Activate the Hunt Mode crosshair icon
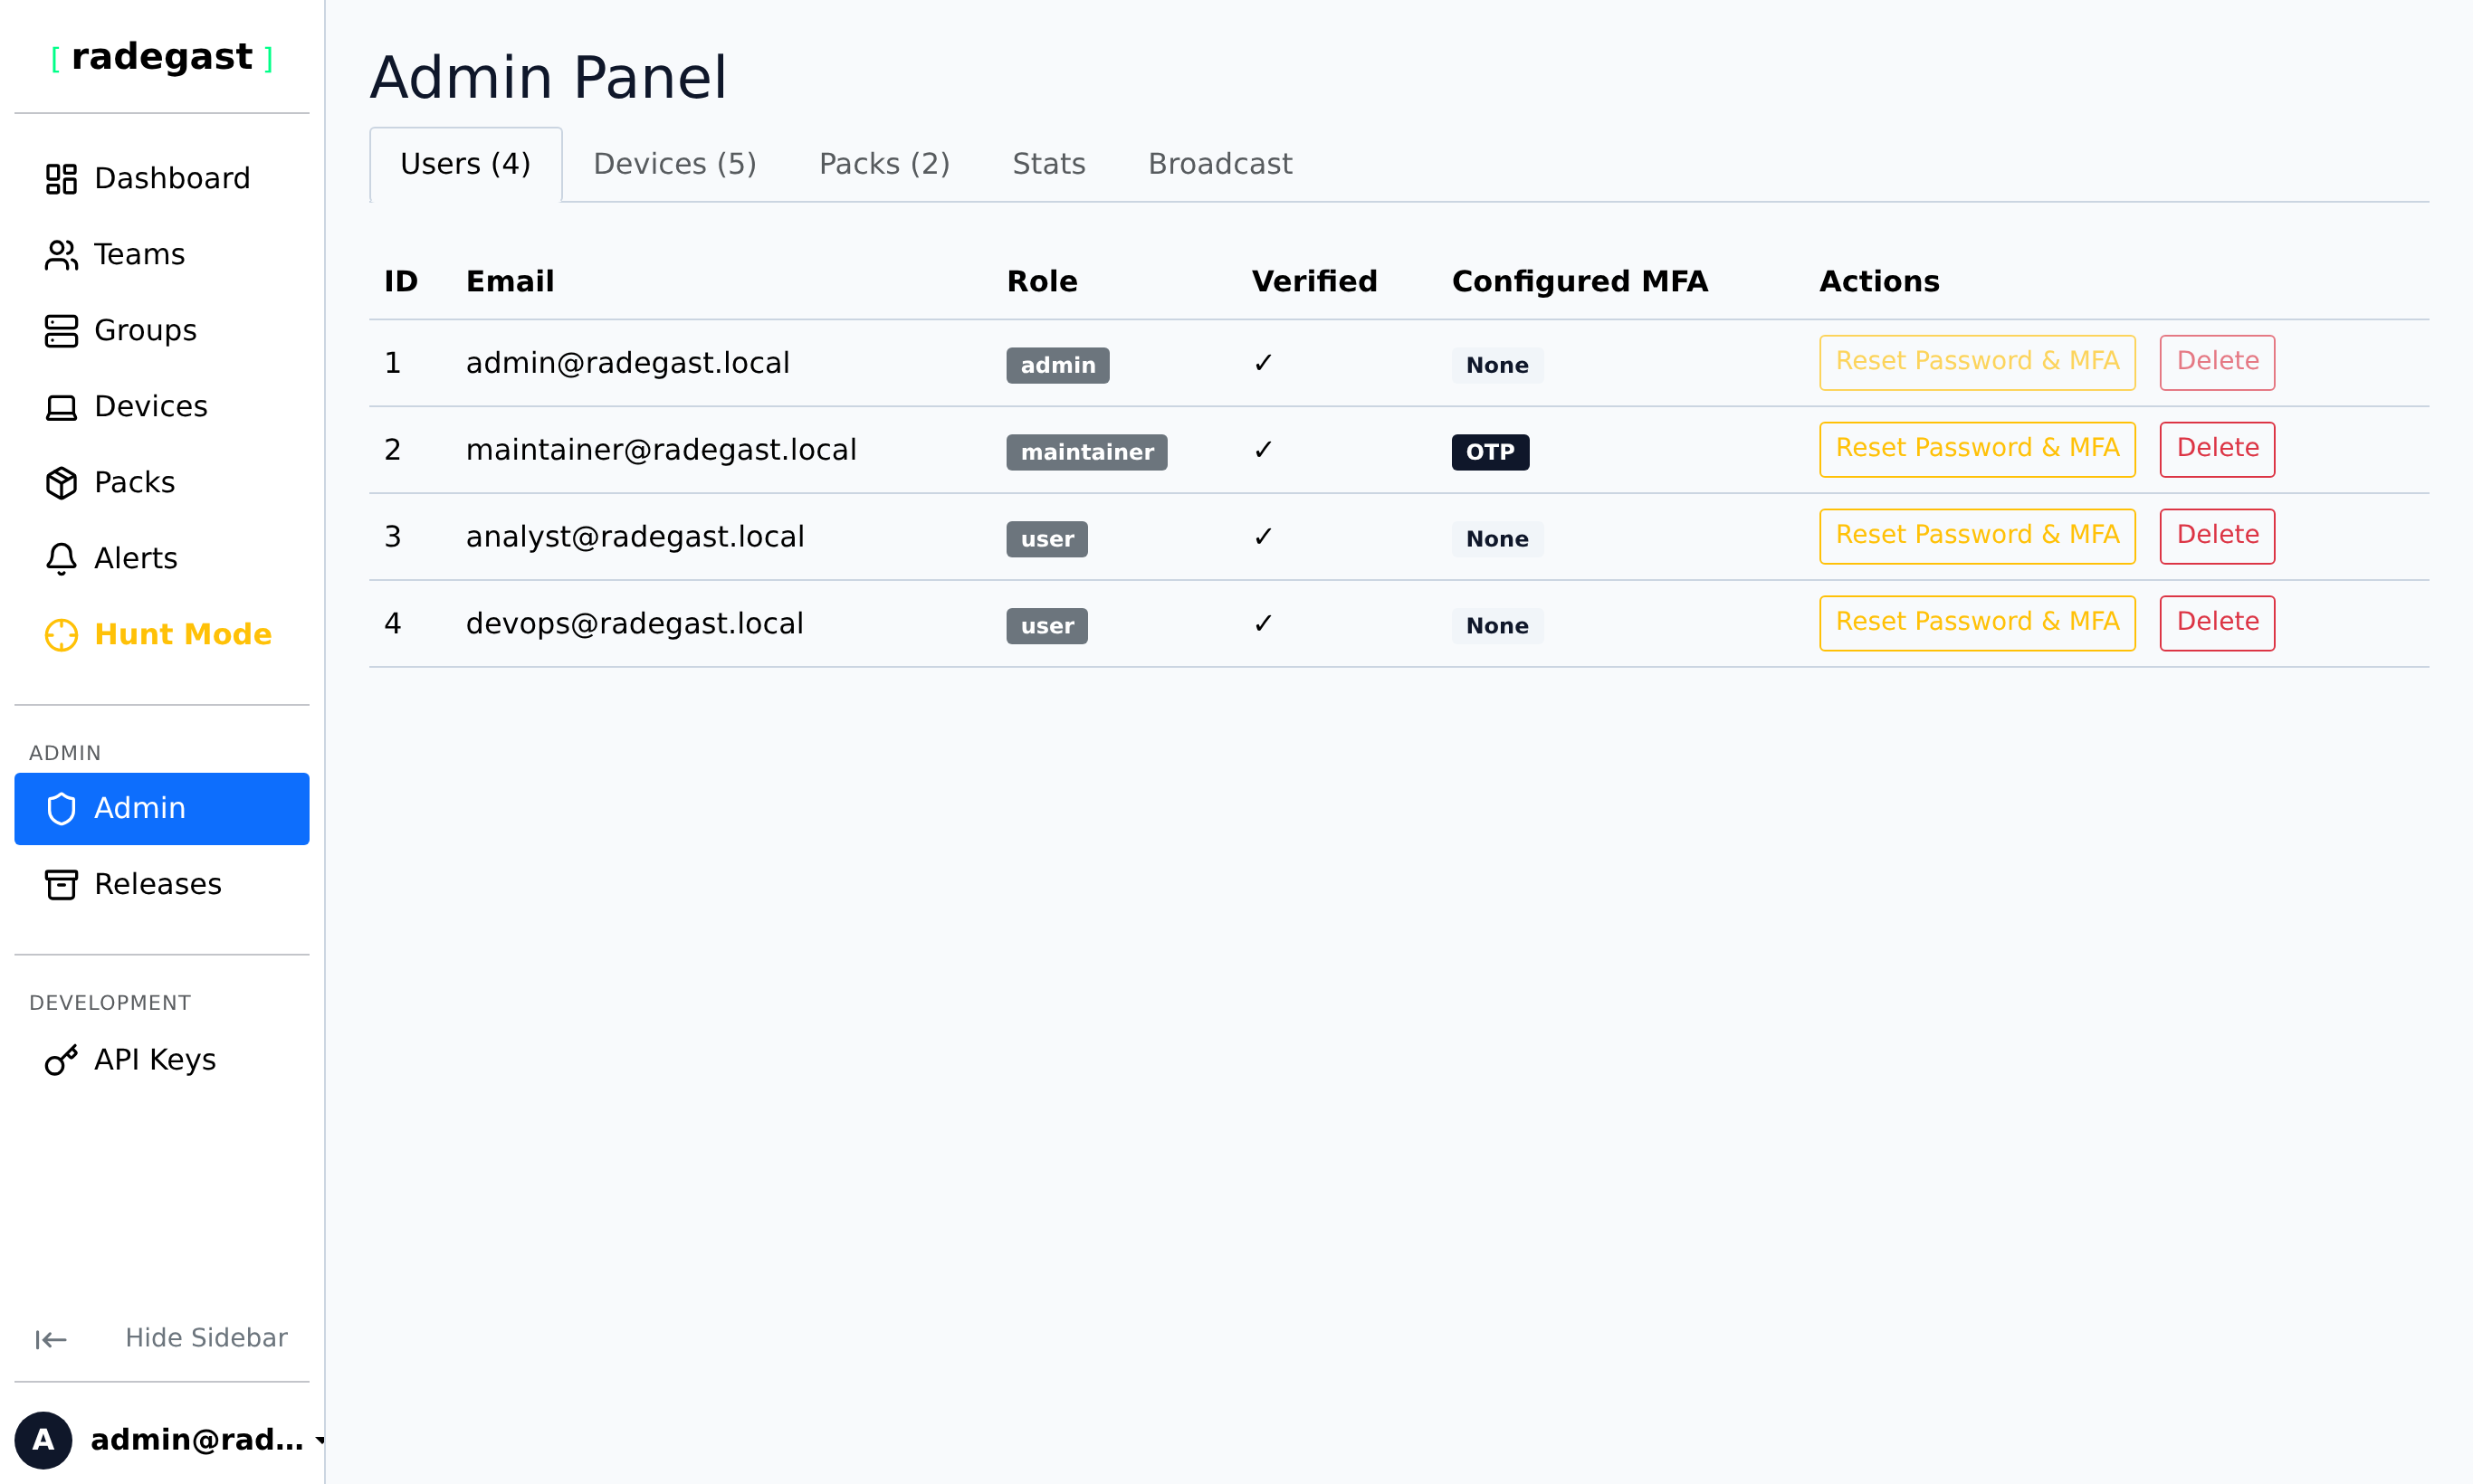The image size is (2473, 1484). click(x=61, y=635)
